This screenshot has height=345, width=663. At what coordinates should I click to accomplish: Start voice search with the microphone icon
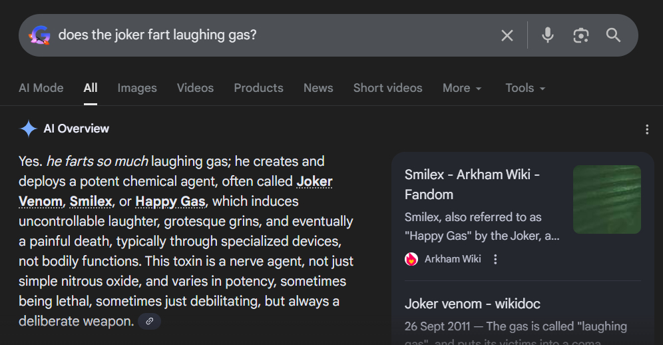[548, 35]
